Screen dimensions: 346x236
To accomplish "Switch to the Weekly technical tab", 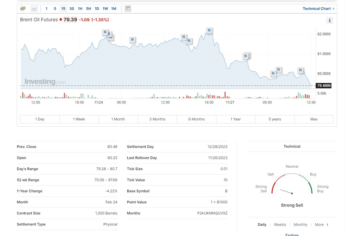I will coord(280,225).
